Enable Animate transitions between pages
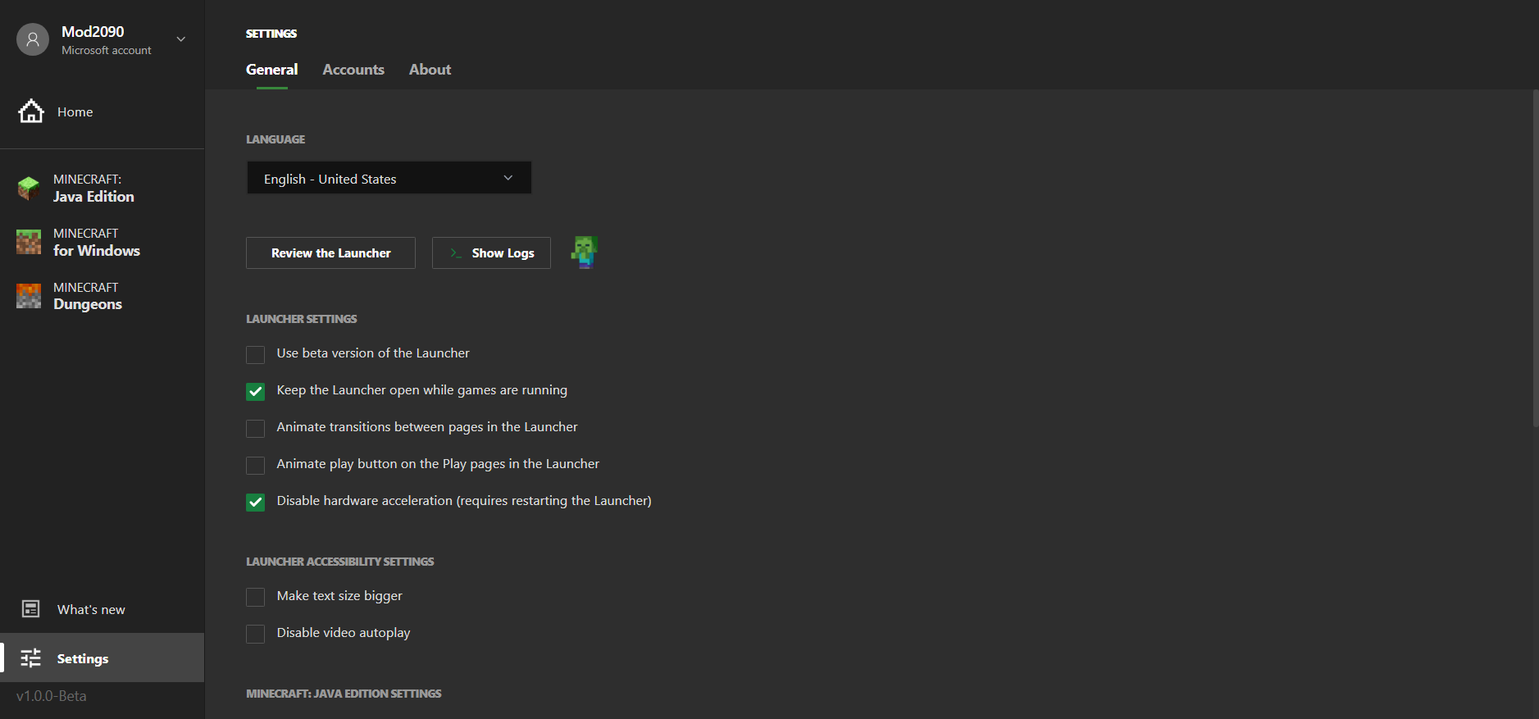This screenshot has width=1539, height=719. pyautogui.click(x=256, y=428)
